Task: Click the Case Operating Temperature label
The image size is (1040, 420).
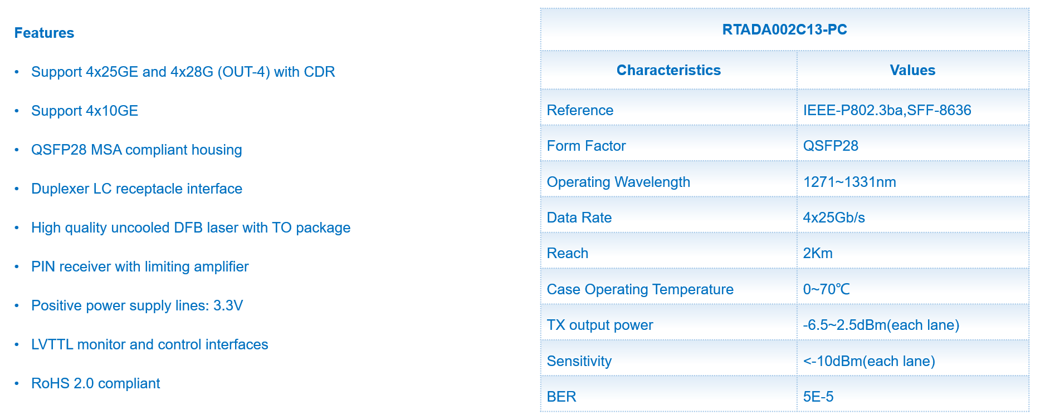Action: coord(640,289)
